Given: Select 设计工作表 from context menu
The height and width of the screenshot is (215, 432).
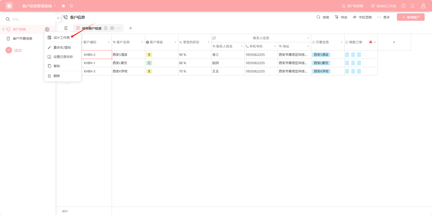Looking at the screenshot, I should pos(61,38).
